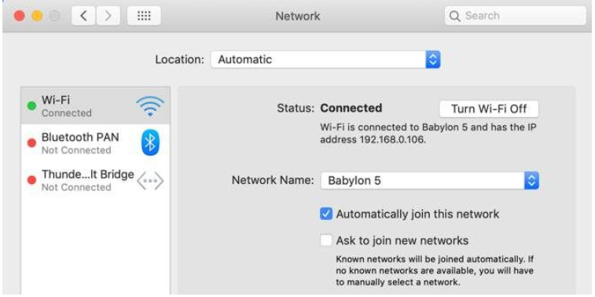Click the magnifying glass search icon
This screenshot has width=595, height=297.
pos(454,16)
